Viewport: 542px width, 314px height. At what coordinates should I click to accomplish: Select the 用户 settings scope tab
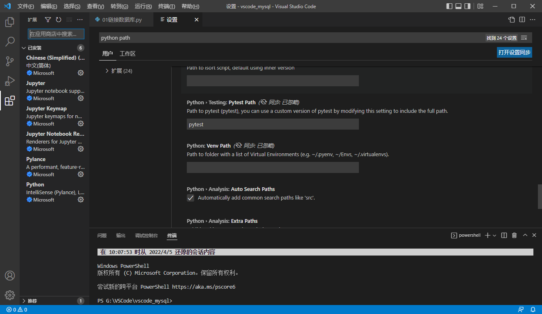108,54
